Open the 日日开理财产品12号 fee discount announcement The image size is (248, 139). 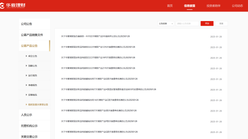tap(98, 47)
